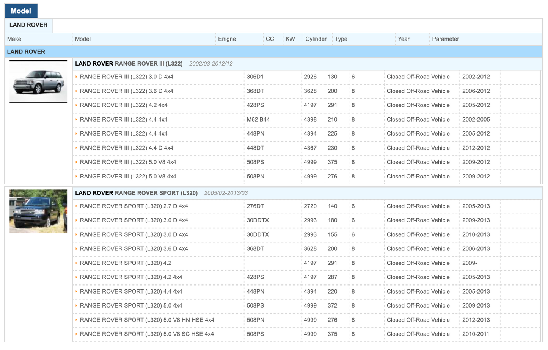Viewport: 548px width, 350px height.
Task: Click the arrow bullet beside L322 4.4 D 4x4
Action: [x=76, y=148]
